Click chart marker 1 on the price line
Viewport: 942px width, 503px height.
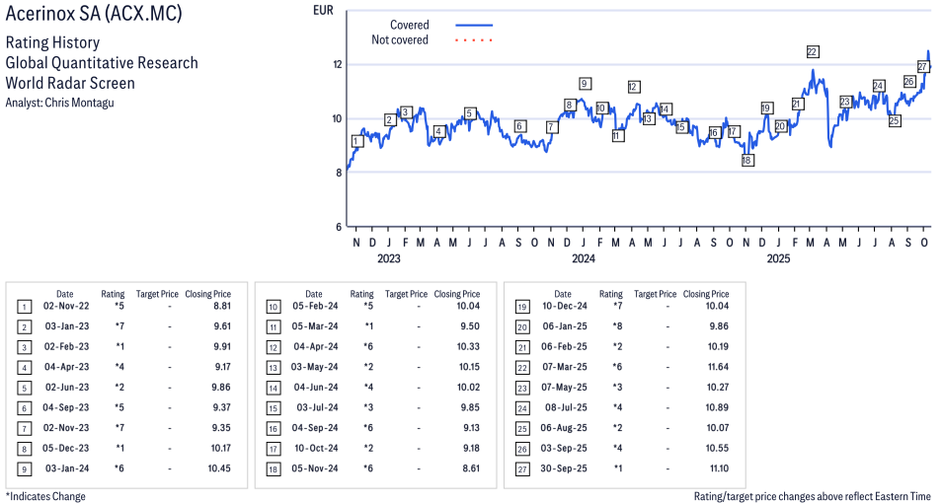tap(356, 141)
